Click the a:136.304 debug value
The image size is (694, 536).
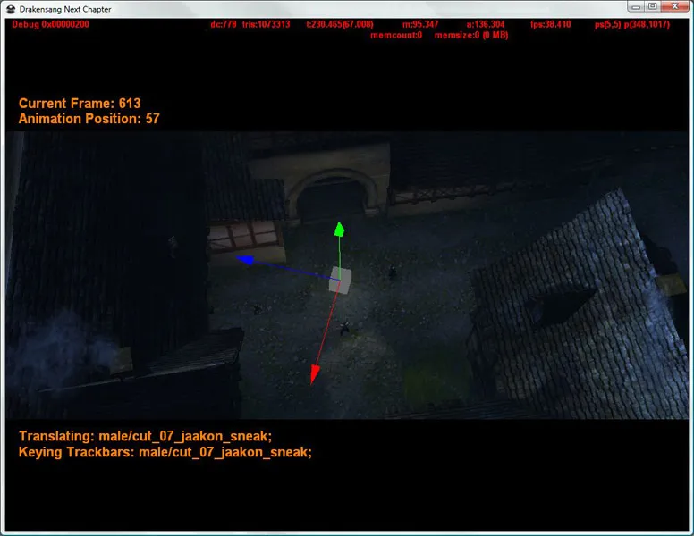tap(486, 24)
